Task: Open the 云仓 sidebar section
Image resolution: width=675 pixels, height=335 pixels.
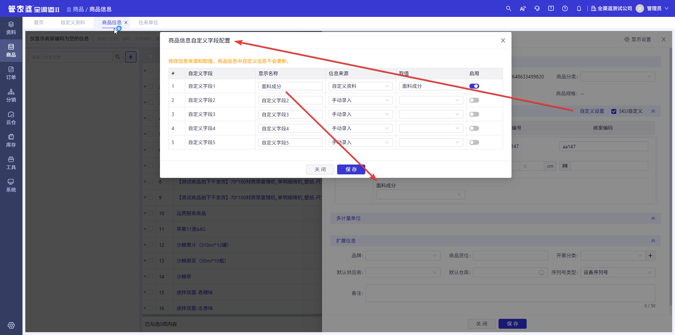Action: 11,118
